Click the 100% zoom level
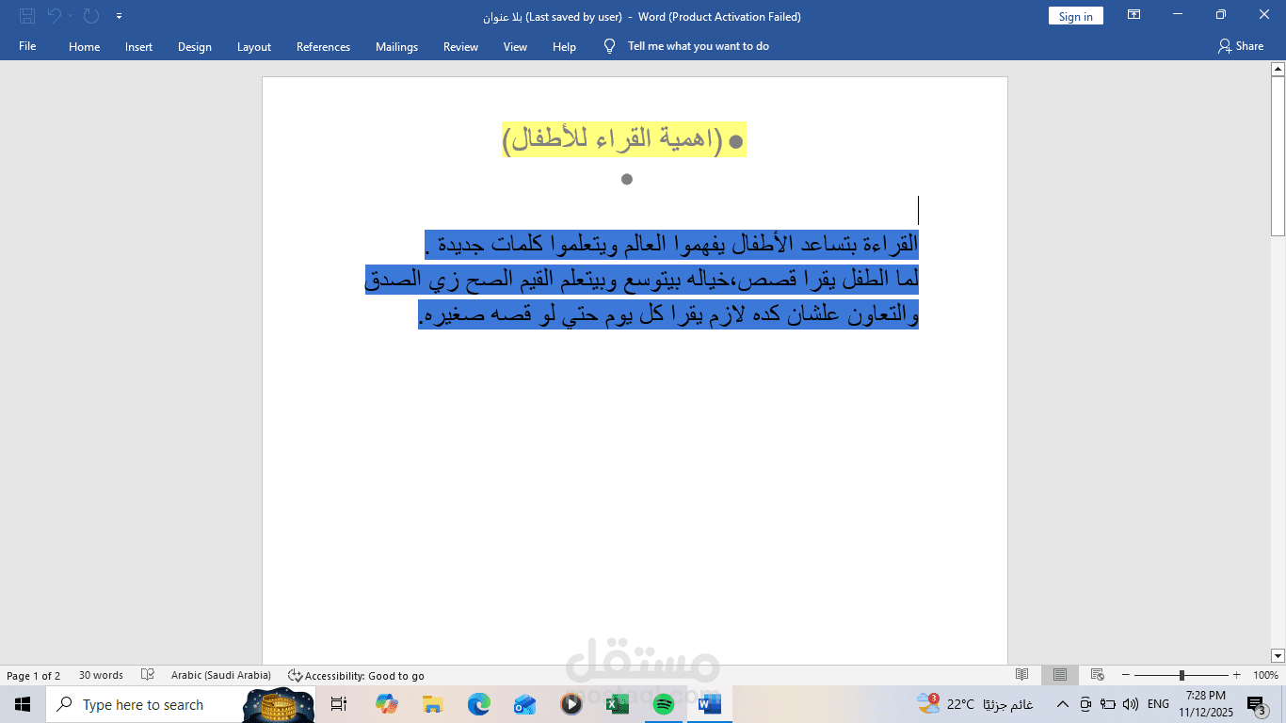Image resolution: width=1286 pixels, height=723 pixels. [1265, 676]
